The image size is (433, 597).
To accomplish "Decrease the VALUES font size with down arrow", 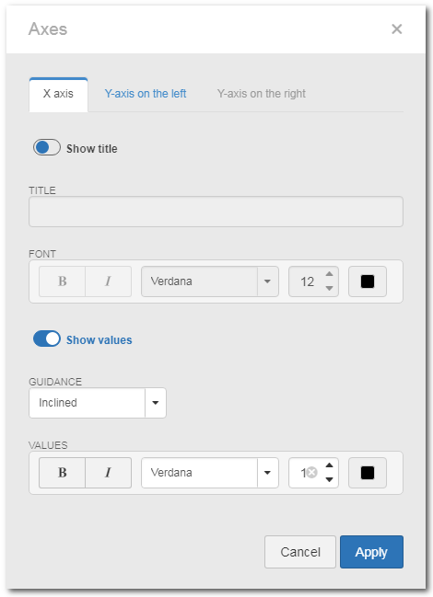I will click(x=329, y=480).
